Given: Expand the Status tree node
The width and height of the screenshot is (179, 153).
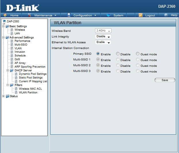Looking at the screenshot, I should 3,96.
